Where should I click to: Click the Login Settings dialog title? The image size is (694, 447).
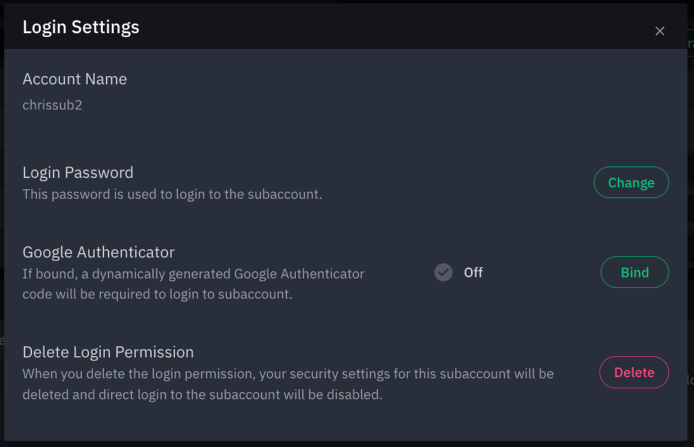coord(81,27)
